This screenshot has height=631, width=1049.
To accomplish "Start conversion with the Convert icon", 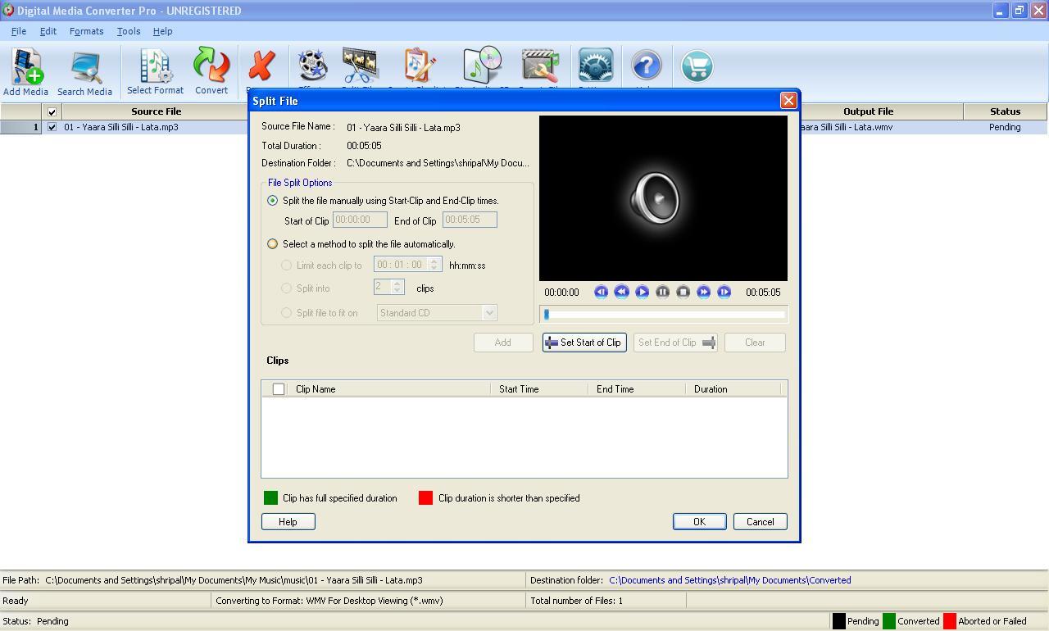I will [x=211, y=72].
